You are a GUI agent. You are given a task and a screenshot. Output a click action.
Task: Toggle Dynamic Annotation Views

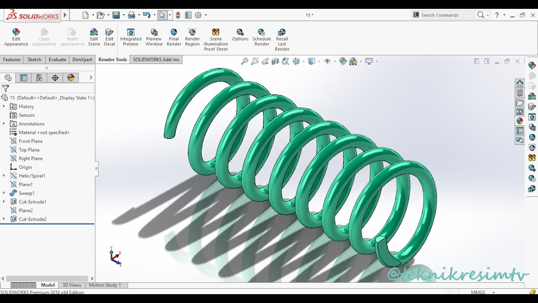tap(286, 61)
